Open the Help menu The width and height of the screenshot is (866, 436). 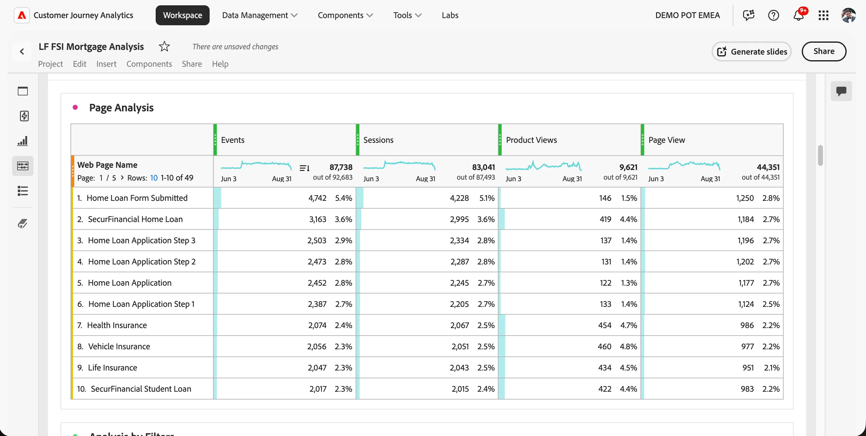(220, 64)
